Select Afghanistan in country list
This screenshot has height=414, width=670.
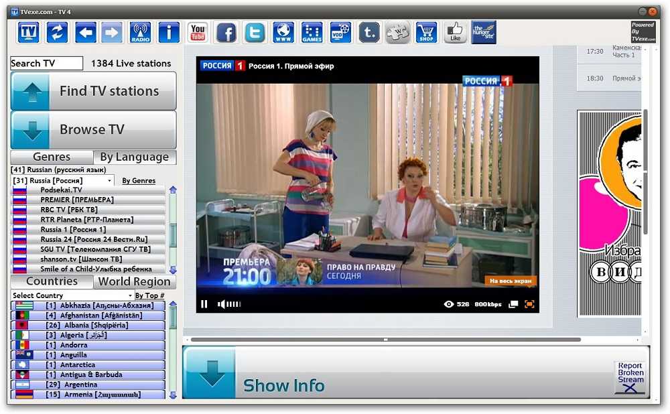[88, 316]
